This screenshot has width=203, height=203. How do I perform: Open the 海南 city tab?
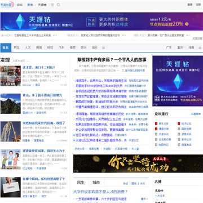tap(191, 48)
